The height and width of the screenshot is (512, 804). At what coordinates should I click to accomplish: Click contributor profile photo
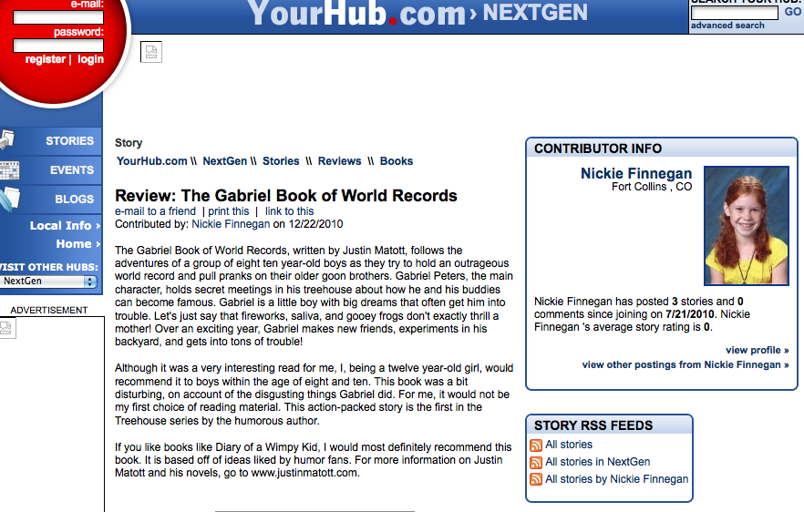[x=747, y=226]
